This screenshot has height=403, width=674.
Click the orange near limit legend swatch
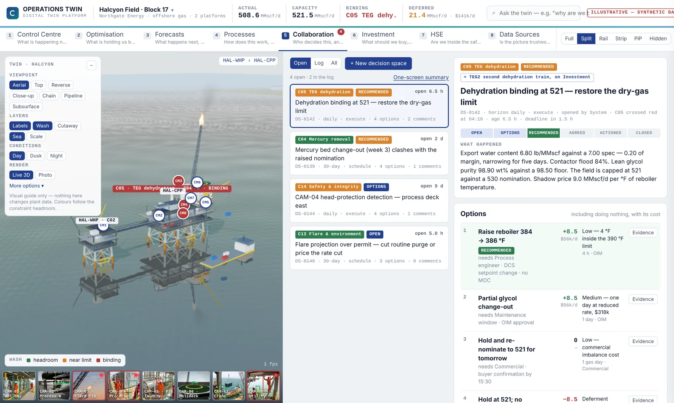pos(65,360)
